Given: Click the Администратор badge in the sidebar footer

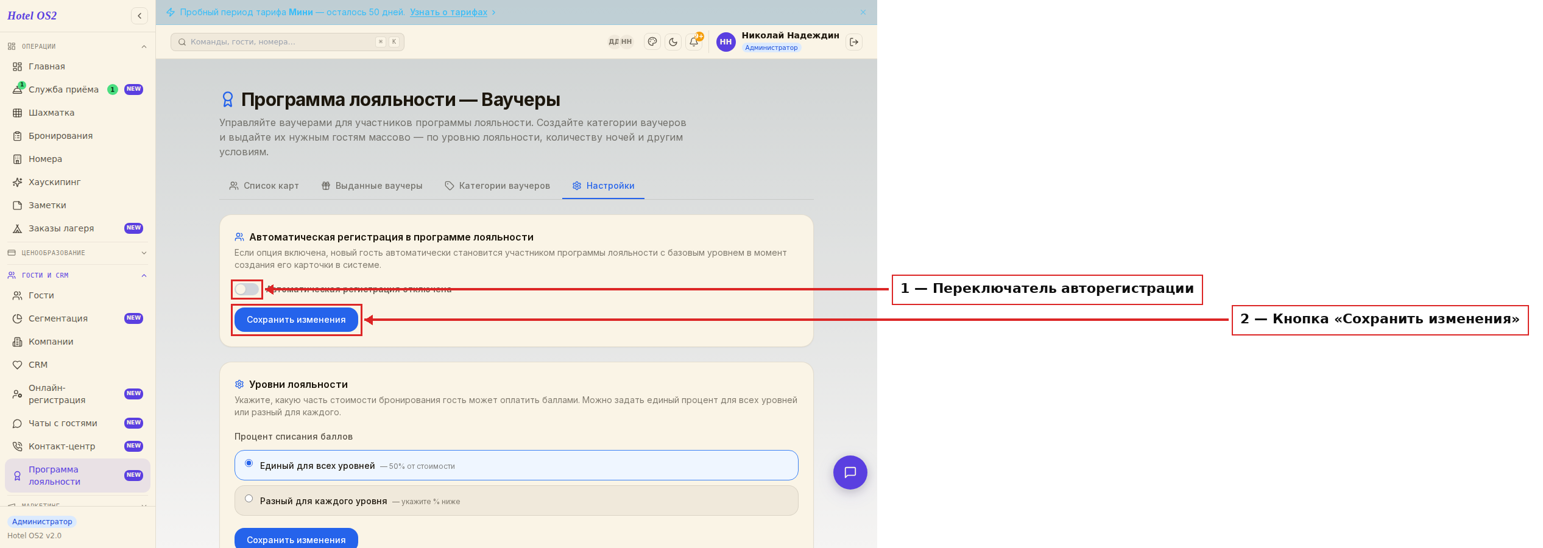Looking at the screenshot, I should 42,522.
